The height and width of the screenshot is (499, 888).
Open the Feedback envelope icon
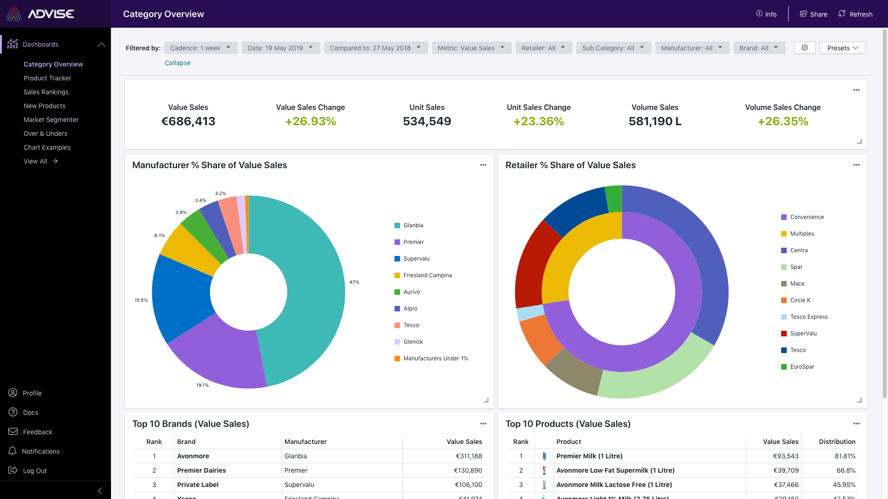12,432
